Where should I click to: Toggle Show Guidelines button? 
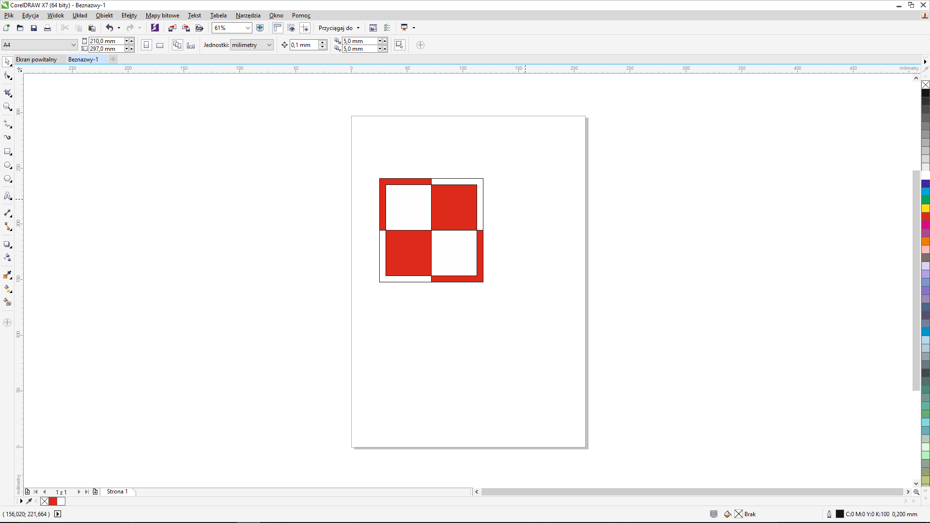(x=305, y=28)
